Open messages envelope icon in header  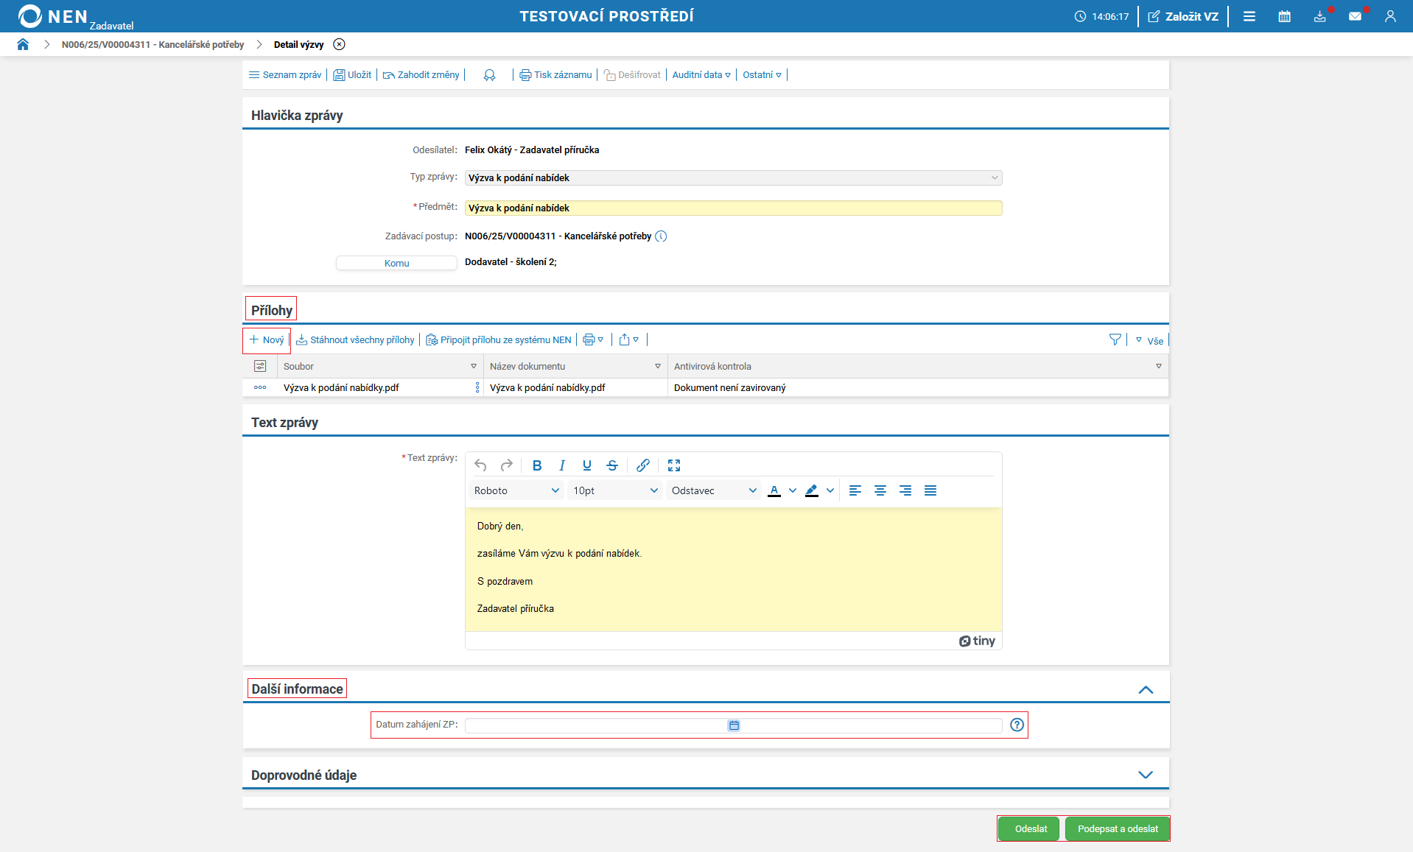[1355, 16]
